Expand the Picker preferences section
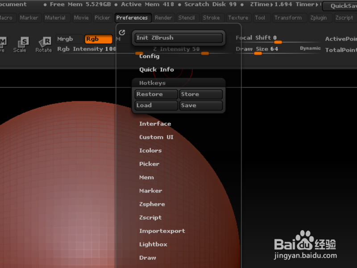Screen dimensions: 357x268 coord(149,164)
